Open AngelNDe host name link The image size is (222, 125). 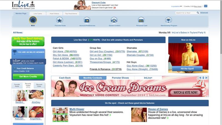pos(36,119)
